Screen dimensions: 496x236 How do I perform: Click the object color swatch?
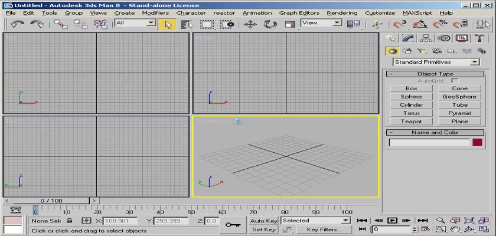click(477, 142)
